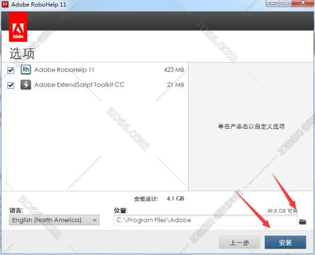Toggle the Adobe ExtendScript Toolkit CC checkbox

[x=11, y=85]
